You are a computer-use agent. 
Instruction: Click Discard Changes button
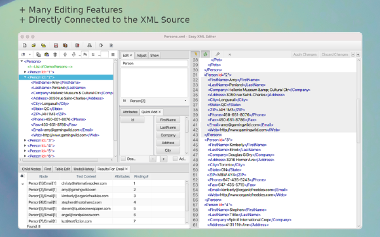point(334,54)
